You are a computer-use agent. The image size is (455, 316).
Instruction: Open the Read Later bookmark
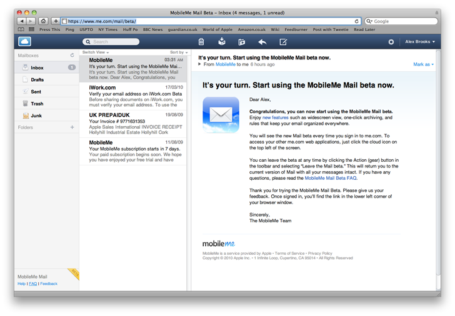364,29
